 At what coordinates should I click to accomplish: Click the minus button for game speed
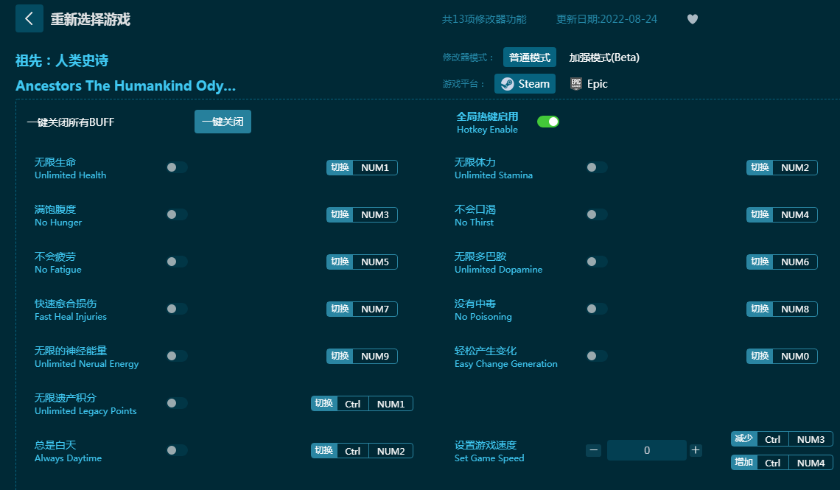coord(594,450)
